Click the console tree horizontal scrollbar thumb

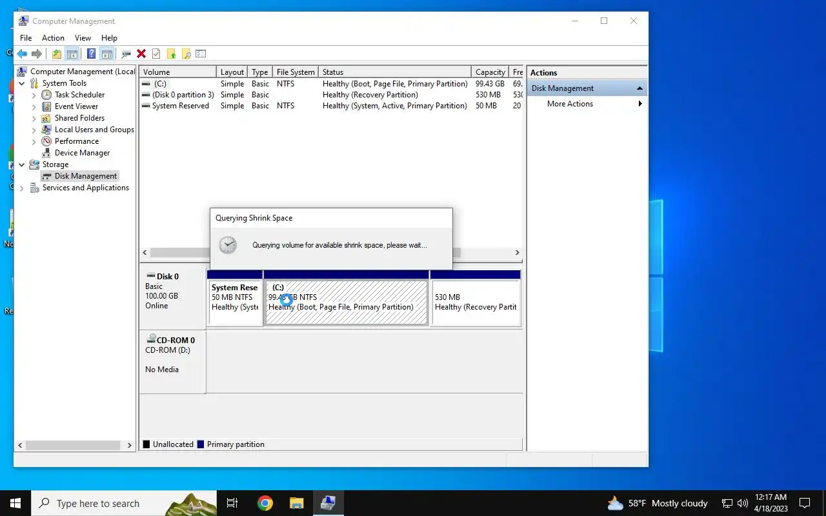(x=73, y=445)
